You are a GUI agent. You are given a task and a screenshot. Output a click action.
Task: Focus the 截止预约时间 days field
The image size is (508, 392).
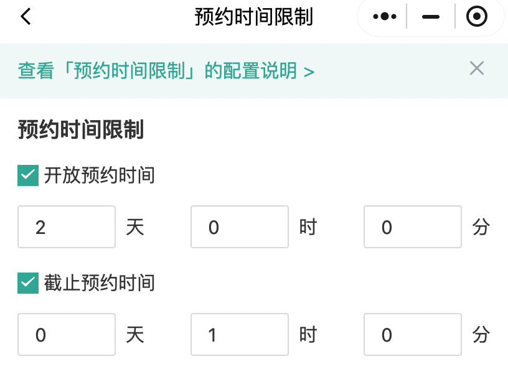[x=67, y=335]
